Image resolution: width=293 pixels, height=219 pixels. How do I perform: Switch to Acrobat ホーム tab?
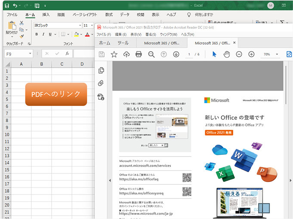[x=105, y=43]
